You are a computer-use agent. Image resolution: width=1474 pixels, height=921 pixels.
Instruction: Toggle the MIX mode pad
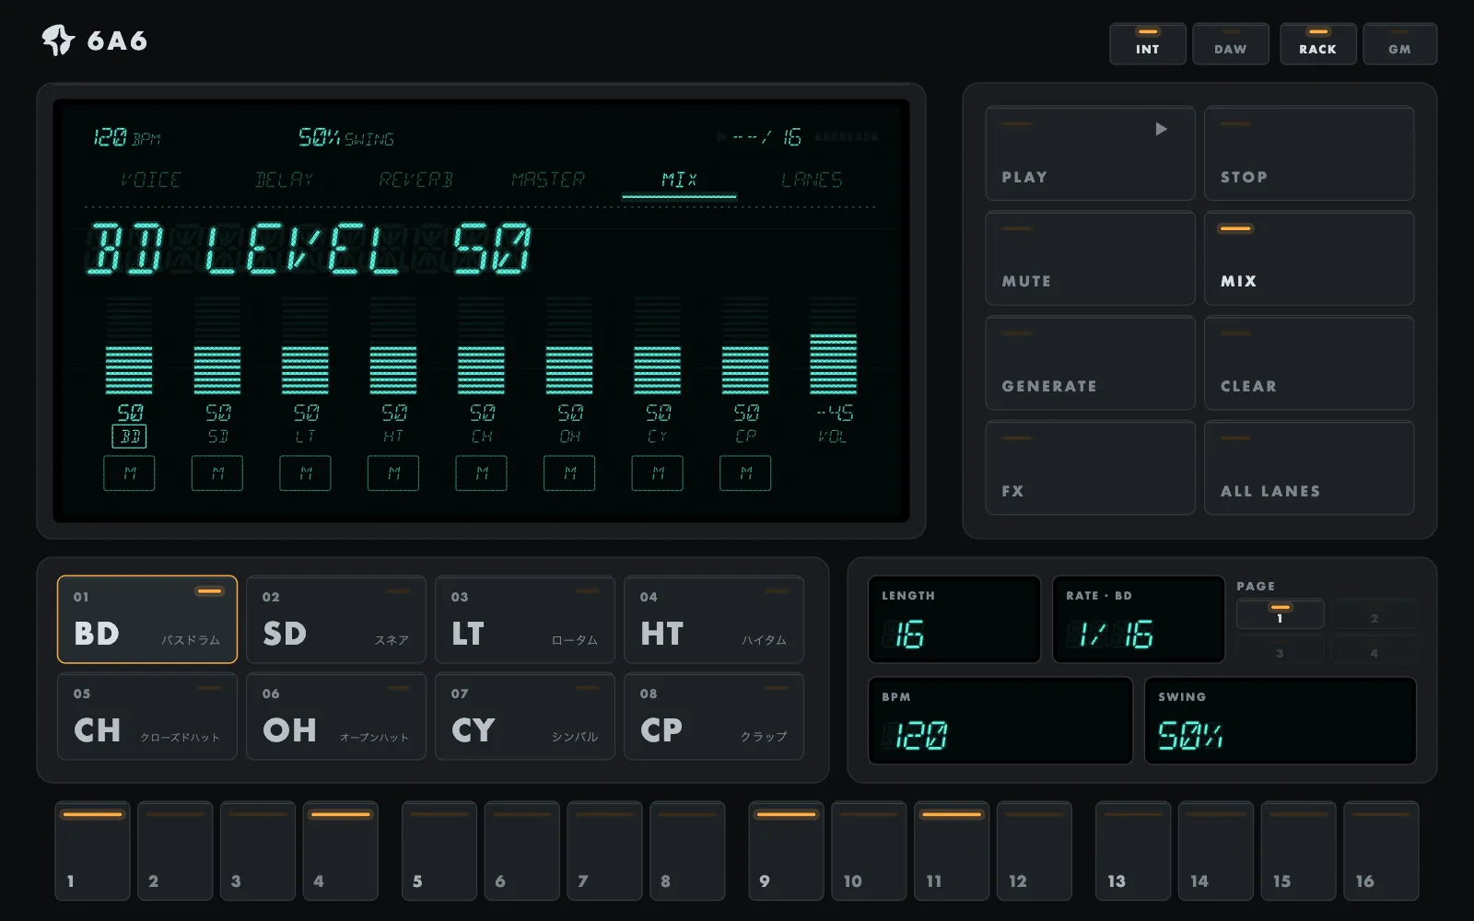click(1309, 258)
